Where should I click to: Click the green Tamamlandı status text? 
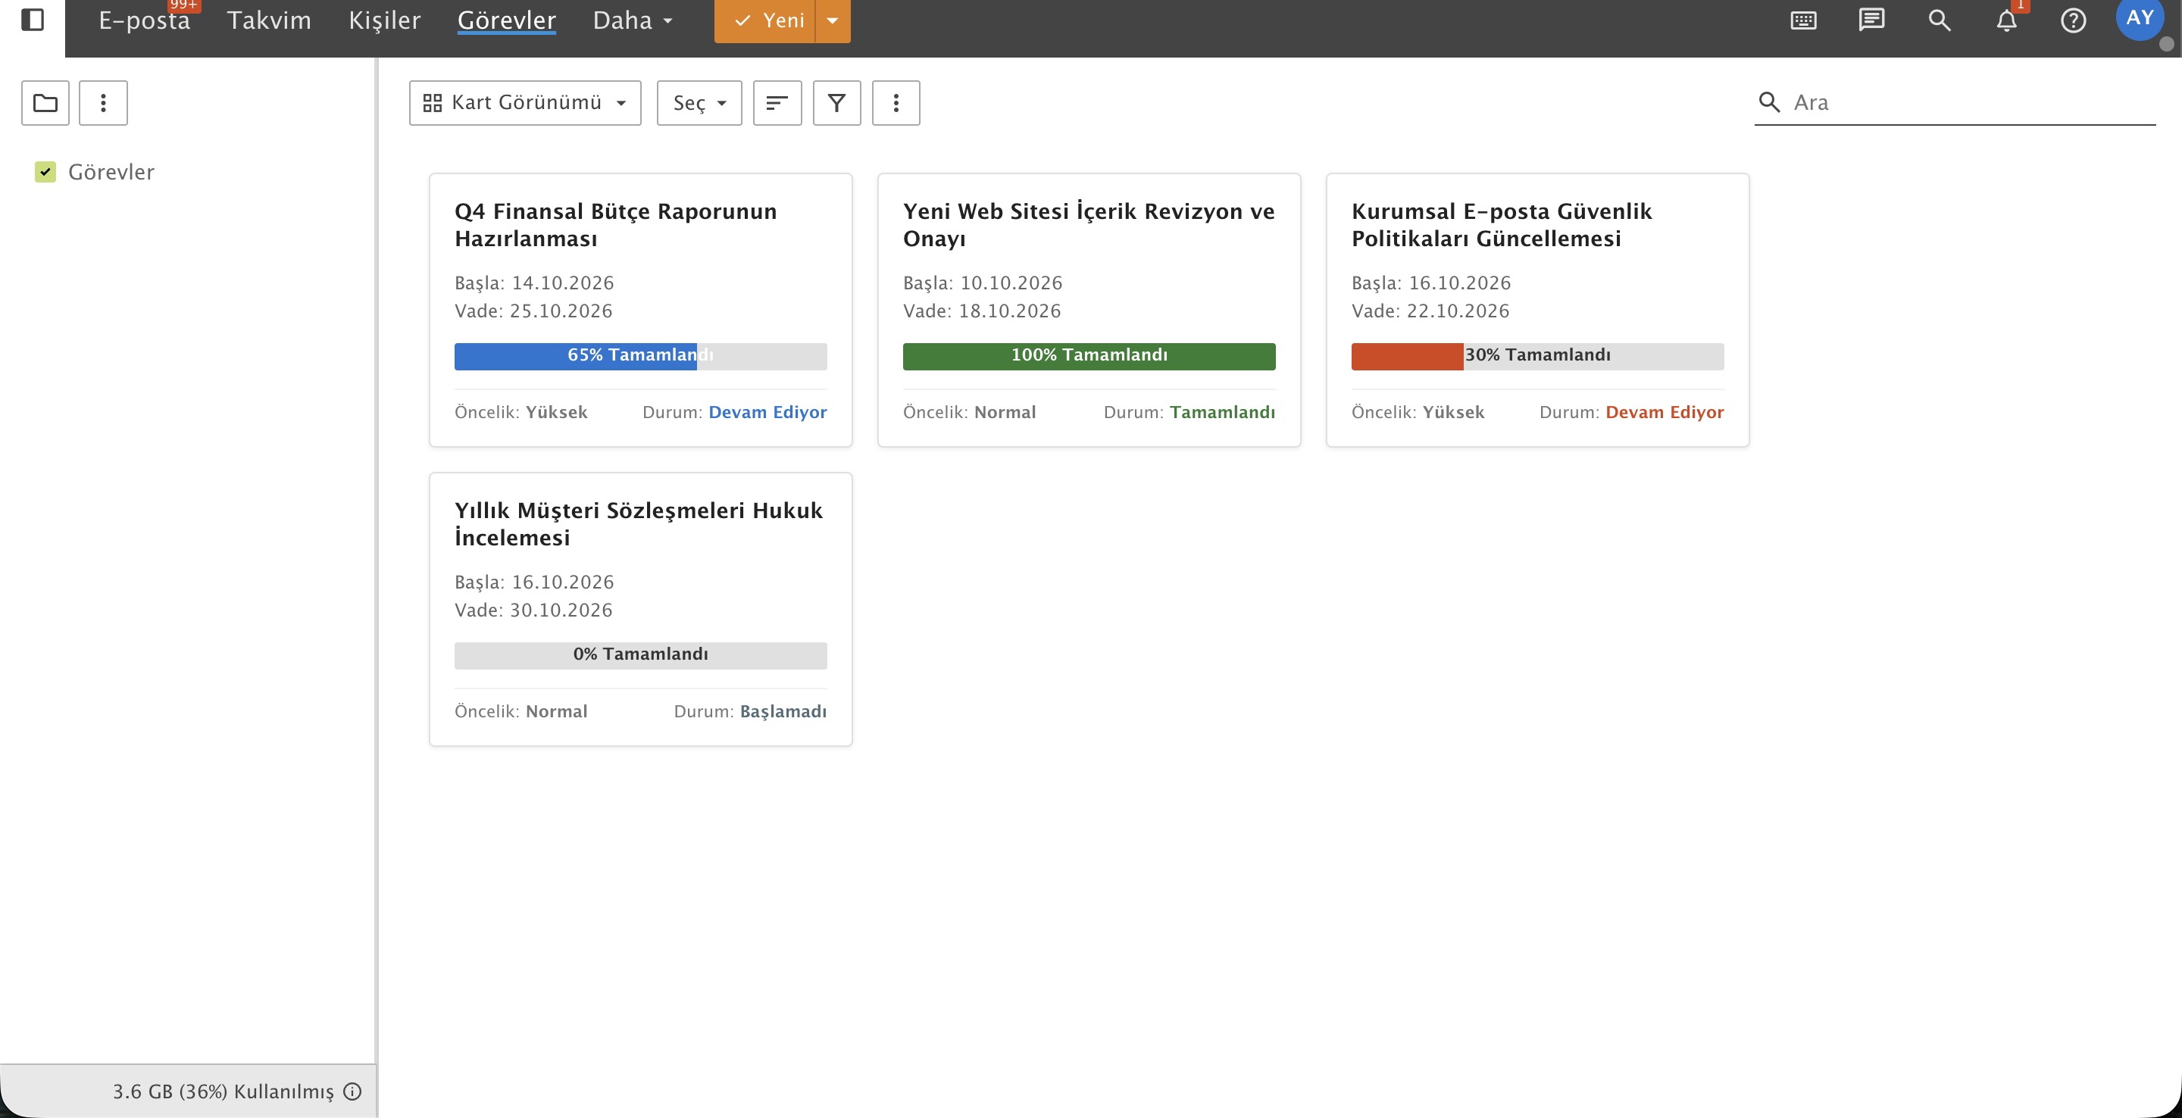click(1222, 413)
